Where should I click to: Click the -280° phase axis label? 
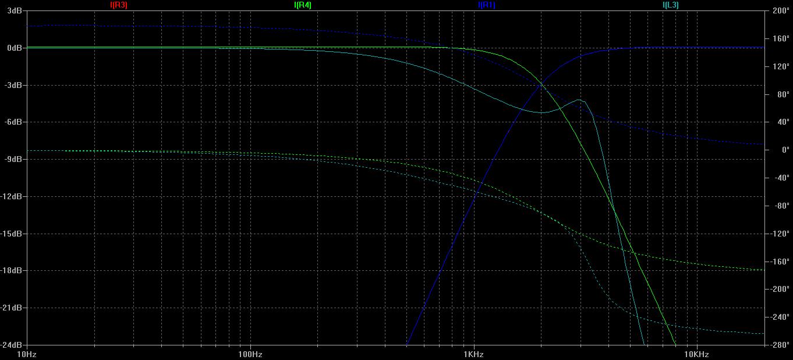click(780, 345)
